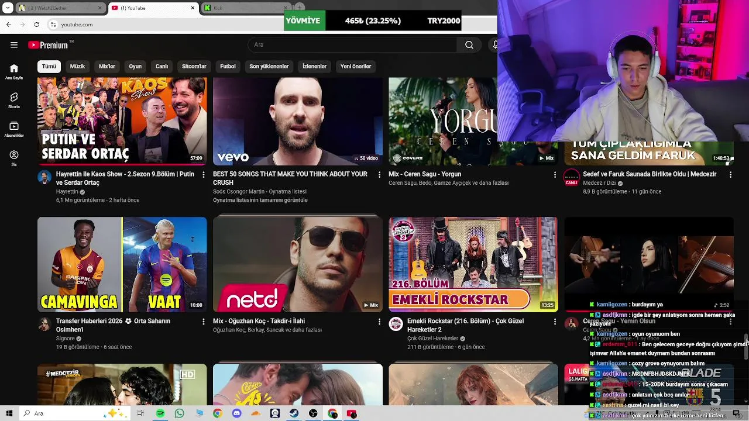Image resolution: width=749 pixels, height=421 pixels.
Task: Open Task View on the taskbar
Action: [x=140, y=413]
